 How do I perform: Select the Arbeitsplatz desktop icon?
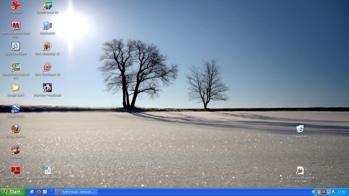(47, 26)
